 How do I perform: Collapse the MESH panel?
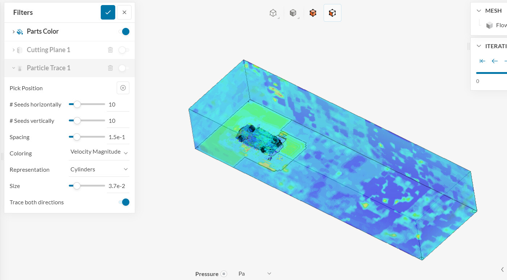click(479, 11)
